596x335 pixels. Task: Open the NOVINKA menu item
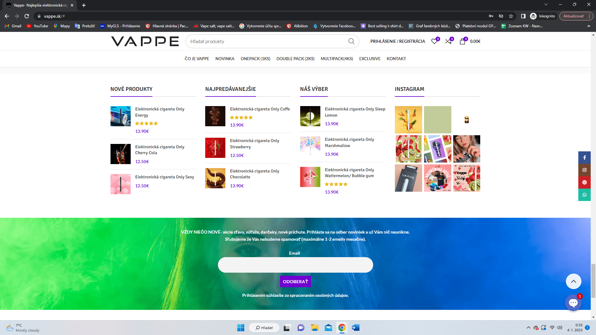[225, 59]
